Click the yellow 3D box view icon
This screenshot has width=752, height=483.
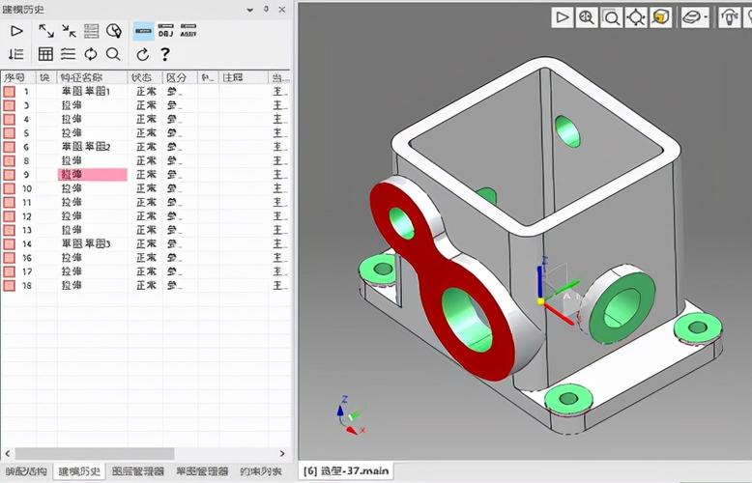[661, 17]
